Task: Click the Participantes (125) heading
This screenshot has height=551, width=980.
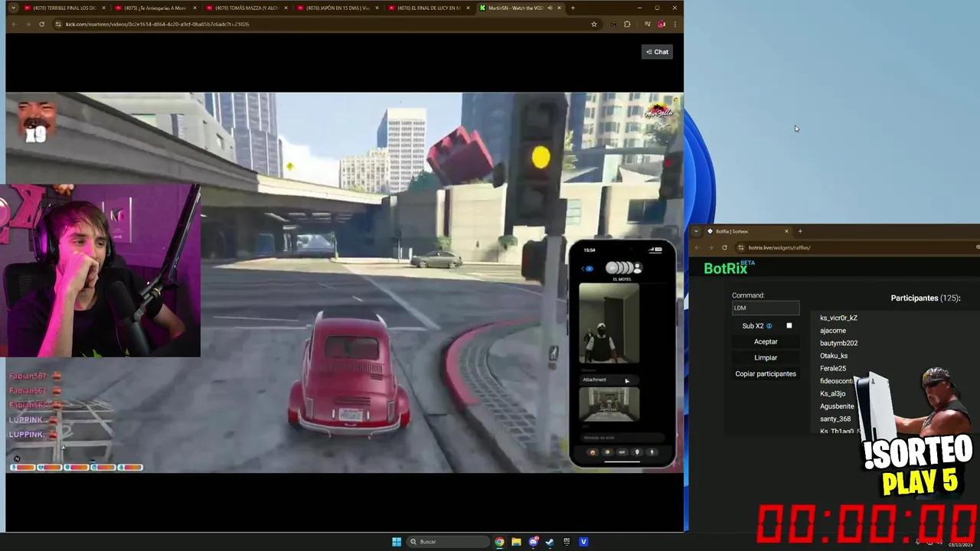Action: point(925,298)
